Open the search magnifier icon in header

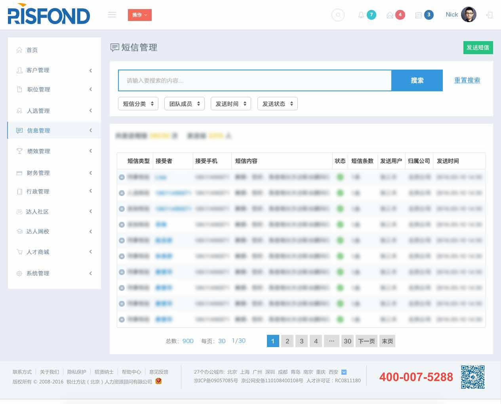tap(338, 15)
